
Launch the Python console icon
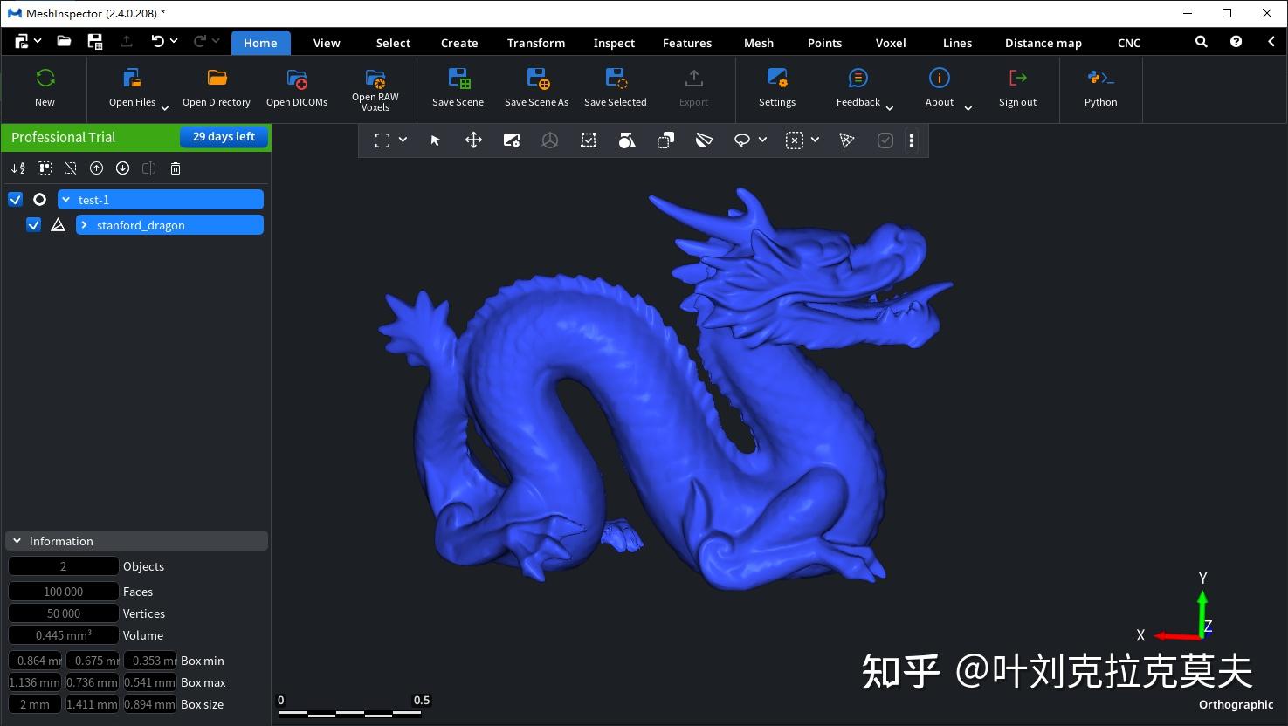click(1100, 79)
